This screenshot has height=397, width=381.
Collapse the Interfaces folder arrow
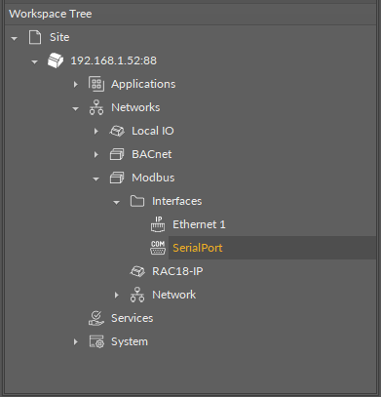click(116, 203)
